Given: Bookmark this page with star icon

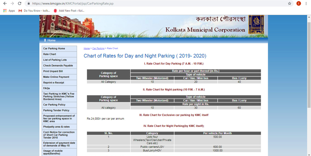Looking at the screenshot, I should pyautogui.click(x=289, y=4).
